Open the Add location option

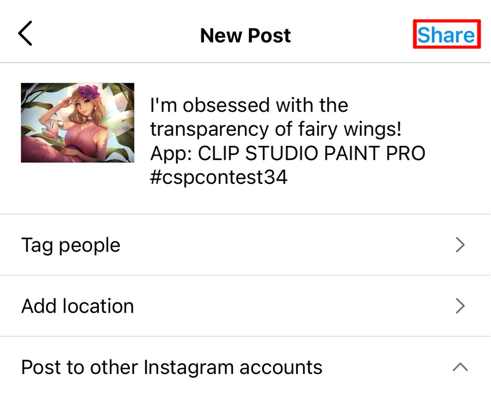78,306
